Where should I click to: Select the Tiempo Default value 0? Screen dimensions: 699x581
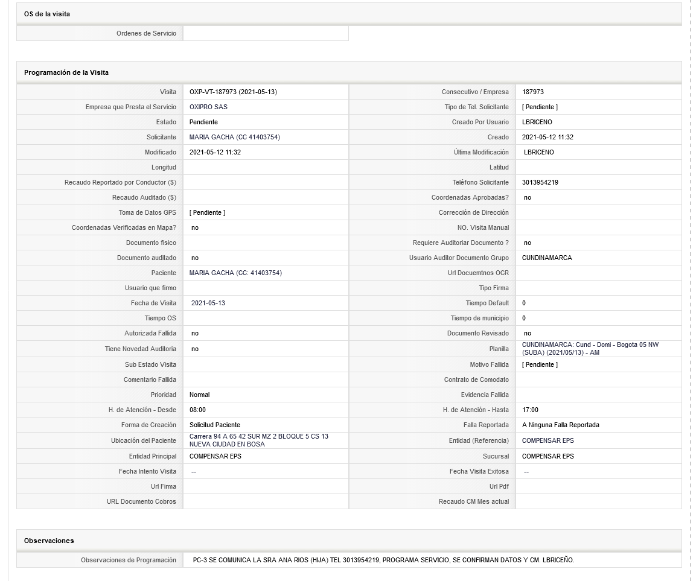click(x=524, y=303)
